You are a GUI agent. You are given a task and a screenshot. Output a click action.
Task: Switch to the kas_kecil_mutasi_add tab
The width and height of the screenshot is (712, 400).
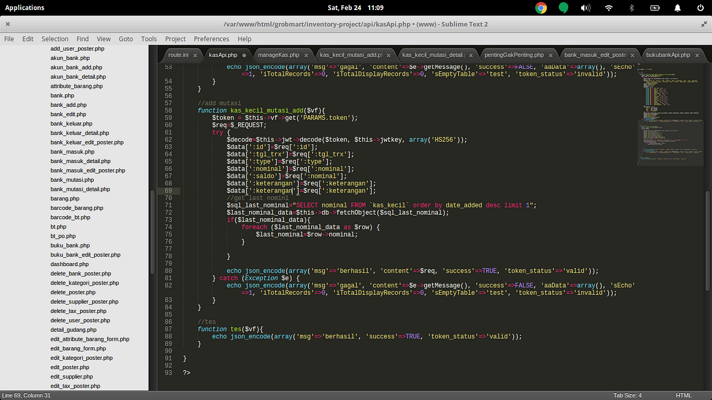coord(350,55)
